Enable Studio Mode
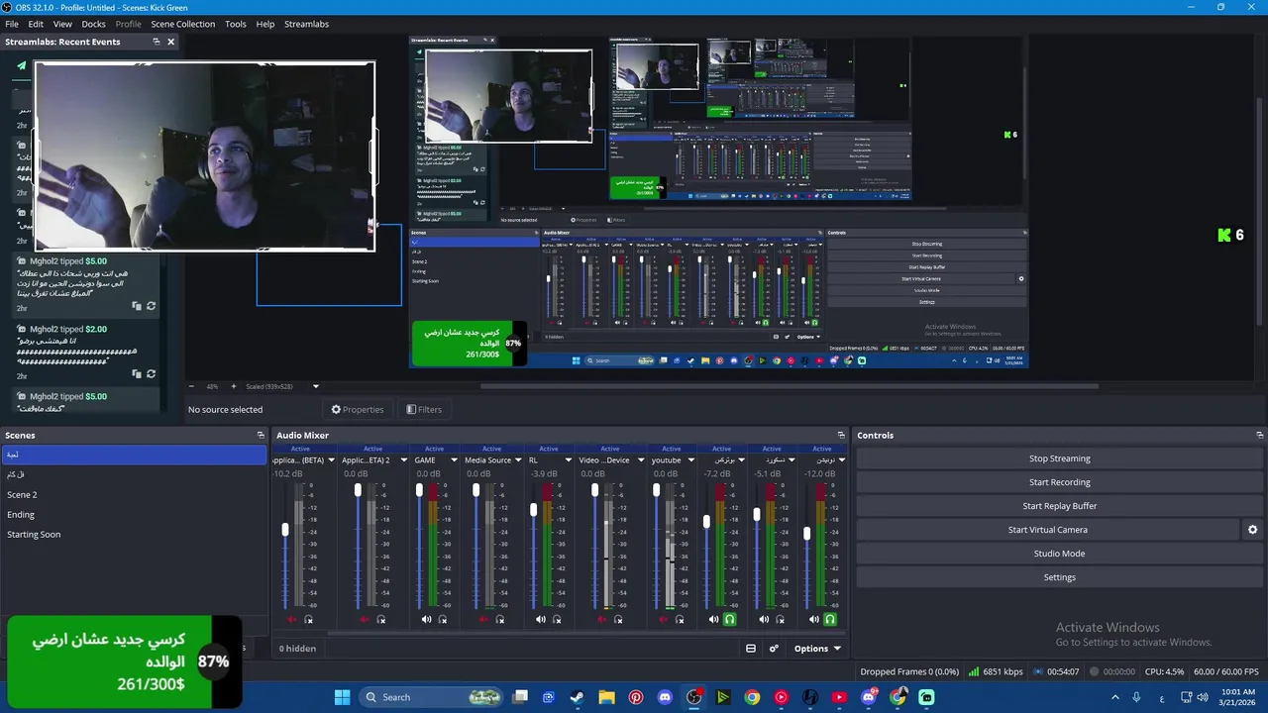The width and height of the screenshot is (1268, 713). point(1059,554)
